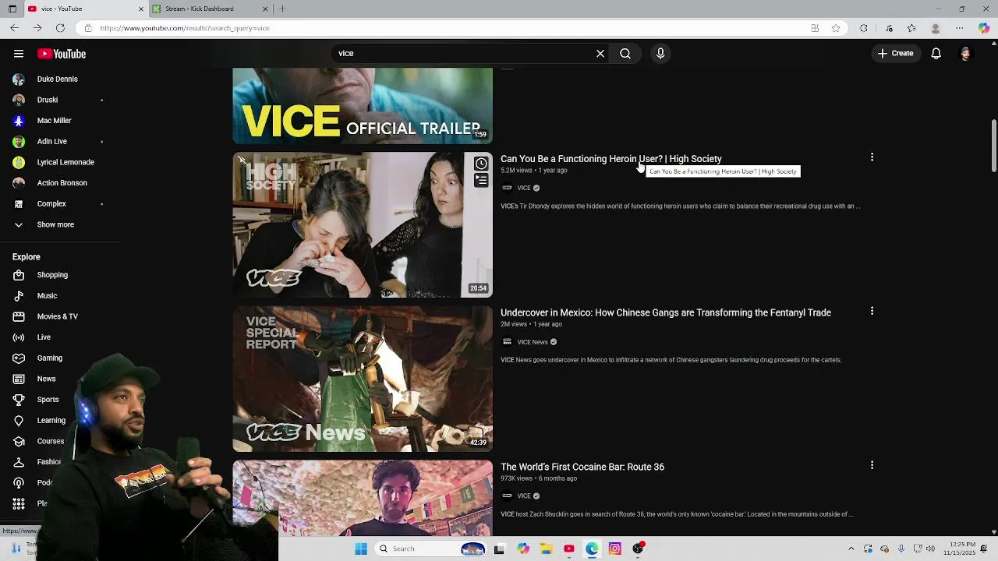Play the High Society heroin video thumbnail
The image size is (998, 561).
click(x=363, y=224)
